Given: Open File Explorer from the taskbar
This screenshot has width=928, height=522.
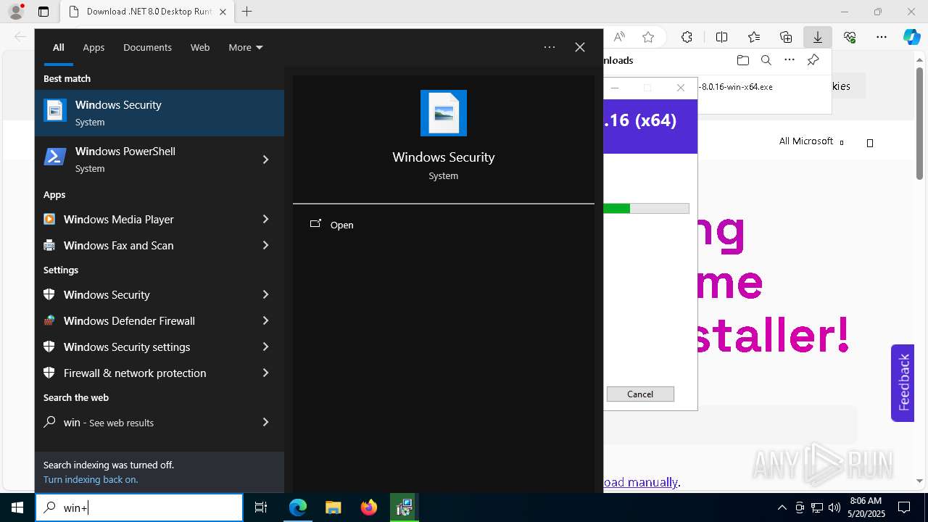Looking at the screenshot, I should 333,507.
